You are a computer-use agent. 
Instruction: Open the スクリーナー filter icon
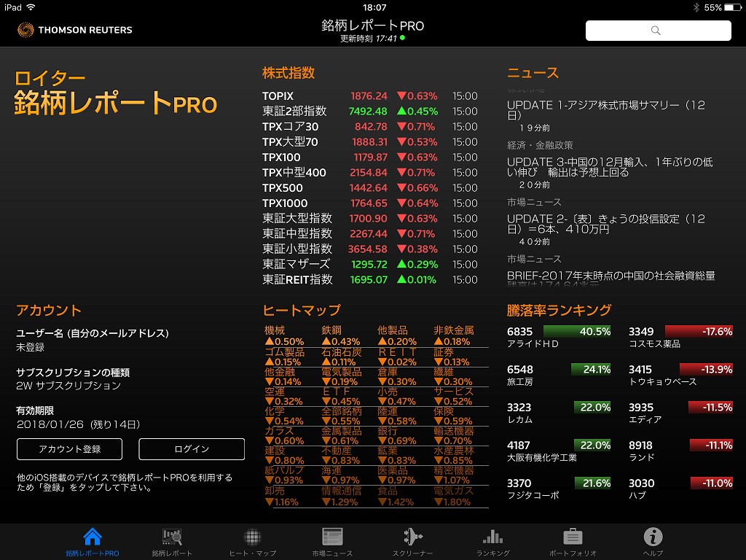(x=412, y=538)
